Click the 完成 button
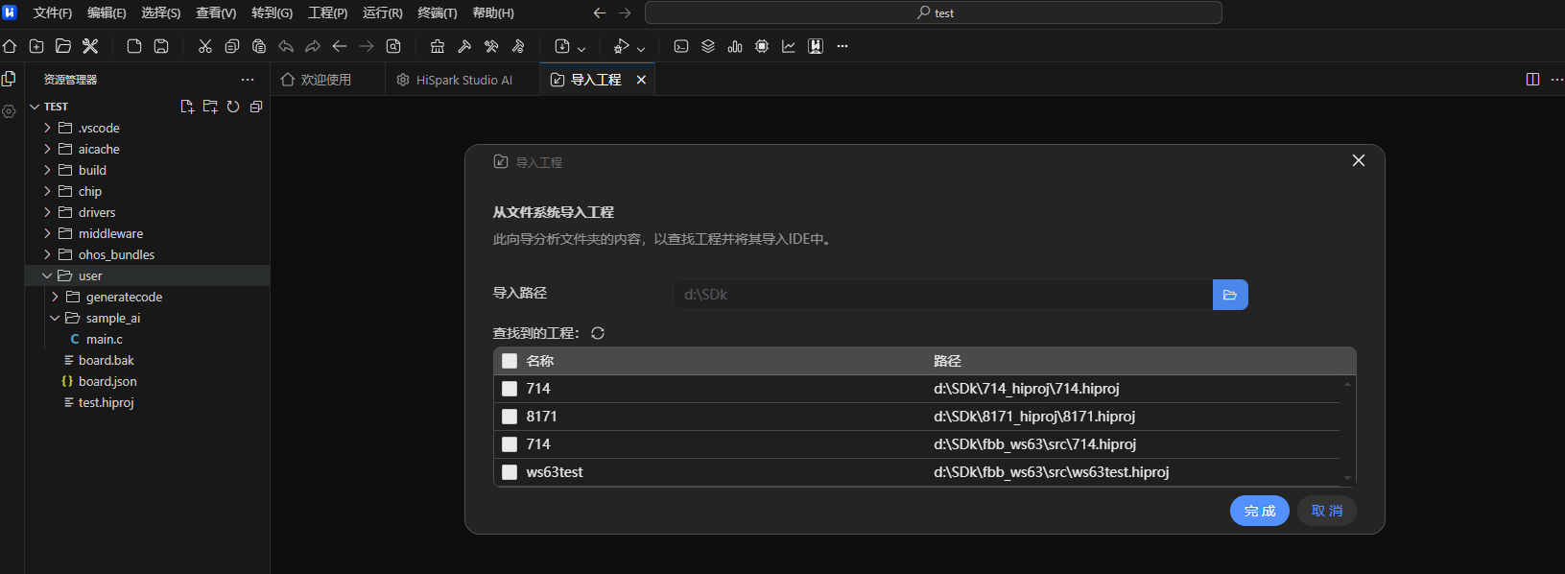1565x574 pixels. [x=1260, y=511]
